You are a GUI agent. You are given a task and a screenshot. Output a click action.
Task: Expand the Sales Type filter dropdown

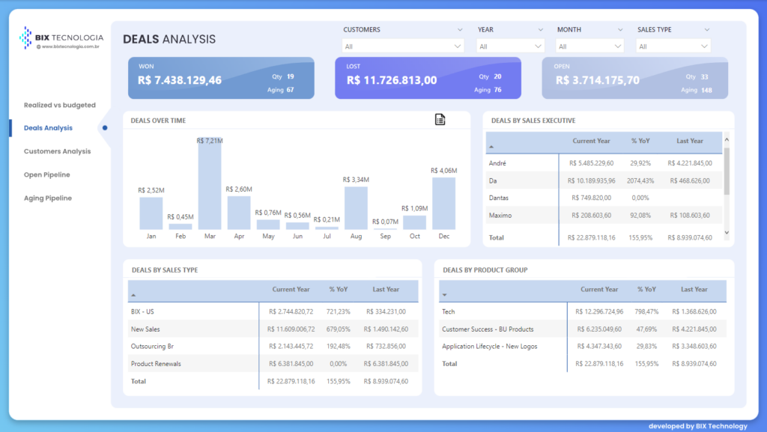(673, 46)
